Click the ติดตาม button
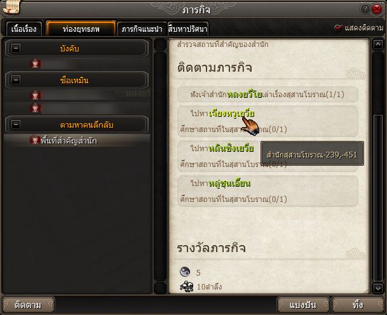 click(x=28, y=305)
